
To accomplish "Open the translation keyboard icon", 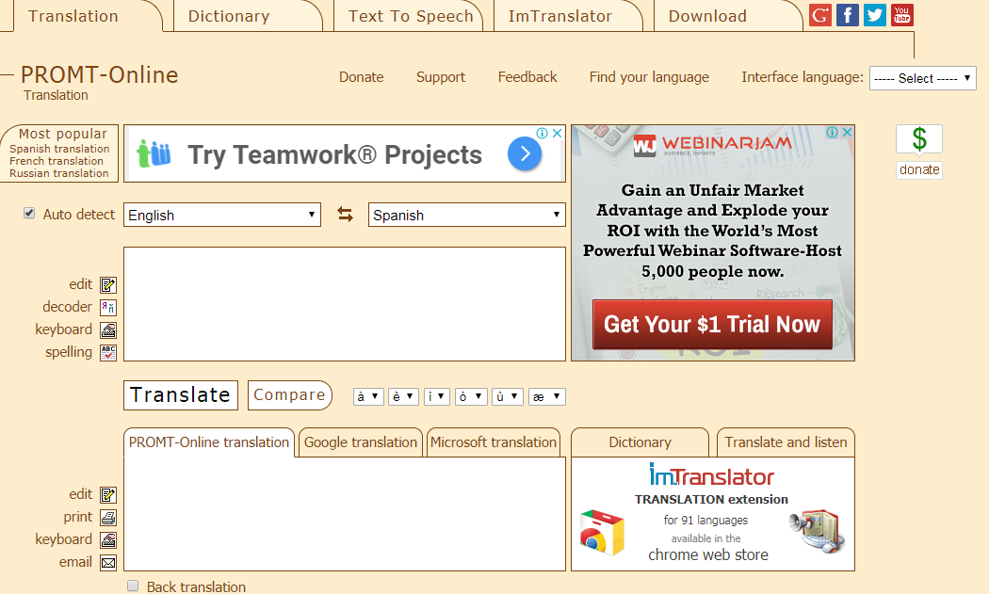I will point(108,540).
